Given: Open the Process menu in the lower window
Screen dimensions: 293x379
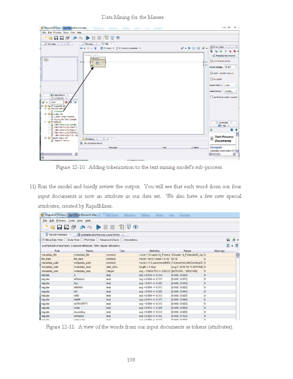Looking at the screenshot, I should coord(61,221).
